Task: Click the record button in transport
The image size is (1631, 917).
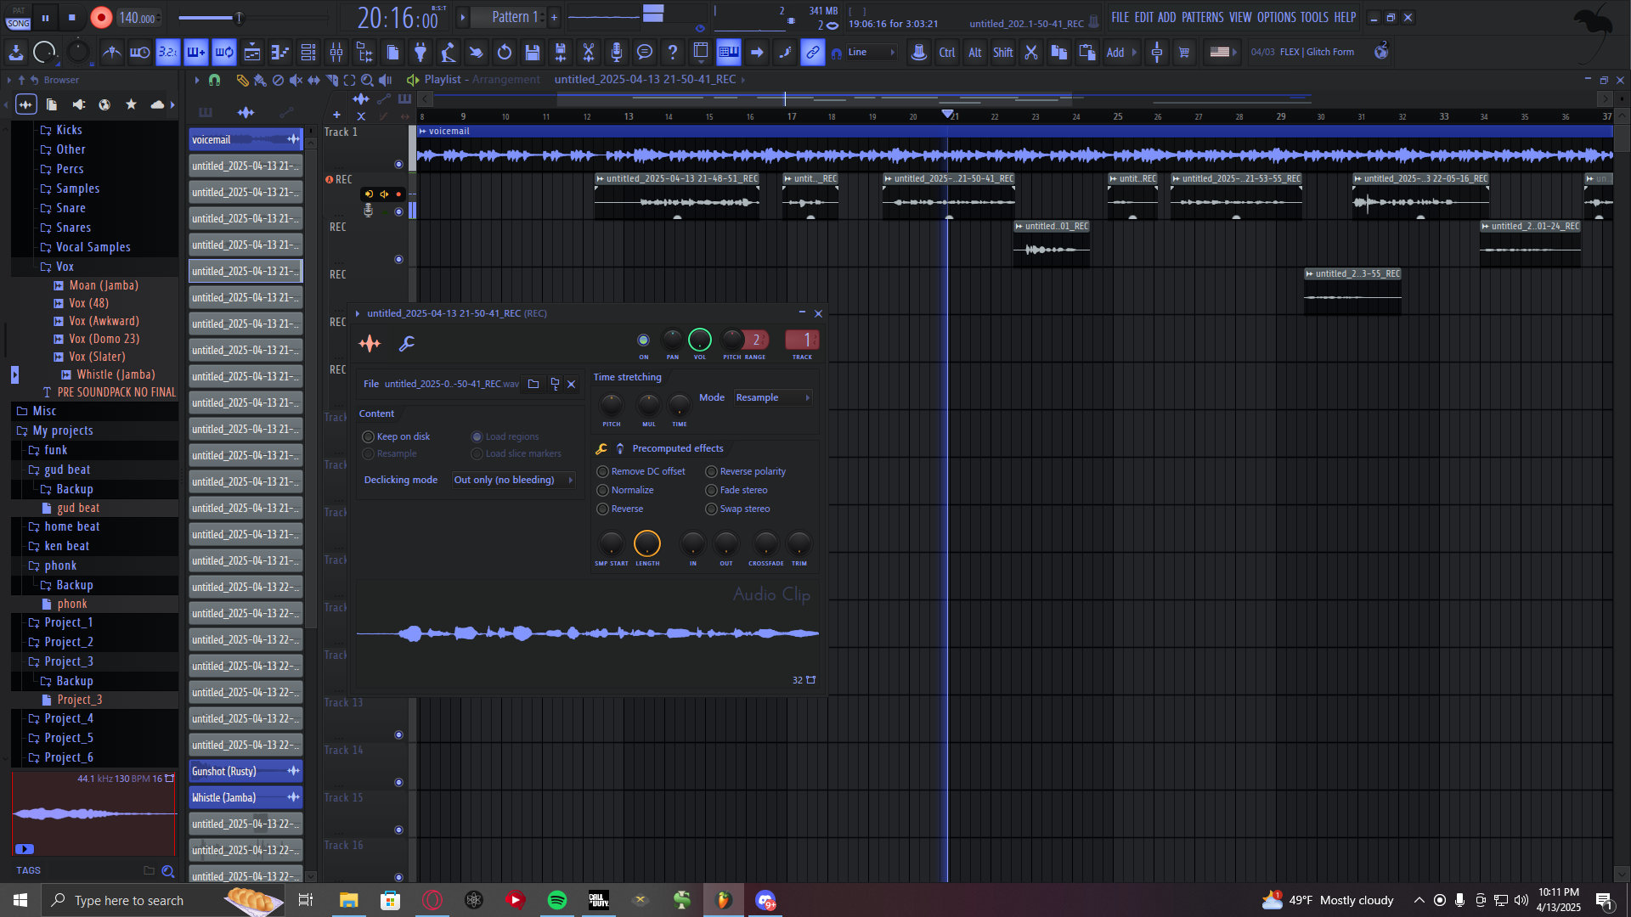Action: [x=101, y=18]
